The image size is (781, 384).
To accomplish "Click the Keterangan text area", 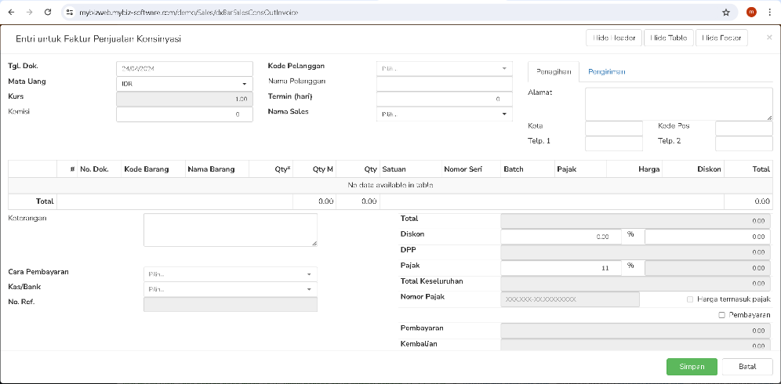I will pyautogui.click(x=230, y=230).
